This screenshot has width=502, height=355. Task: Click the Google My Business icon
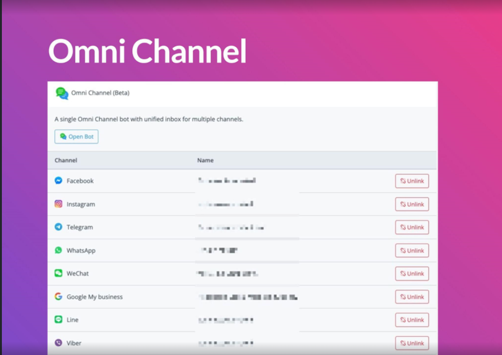[58, 297]
